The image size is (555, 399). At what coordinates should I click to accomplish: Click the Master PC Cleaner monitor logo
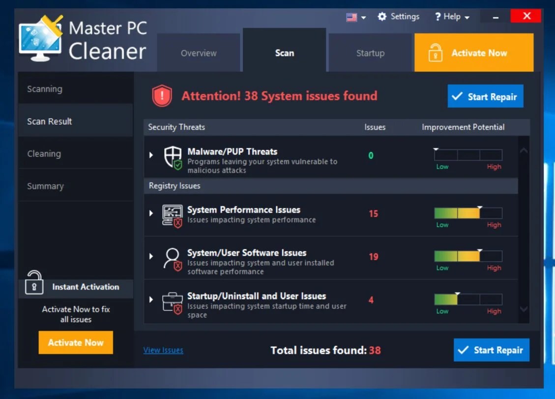(41, 38)
